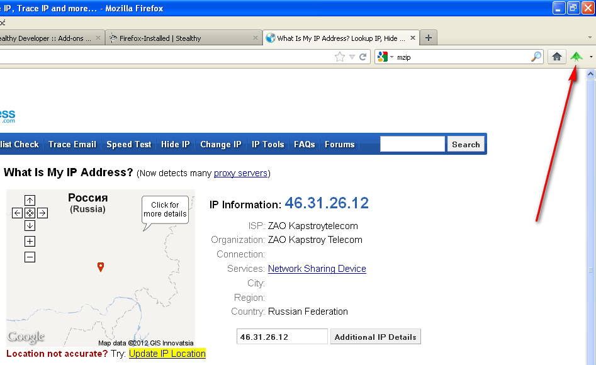Viewport: 596px width, 365px height.
Task: Open the Network Sharing Device link
Action: coord(317,269)
